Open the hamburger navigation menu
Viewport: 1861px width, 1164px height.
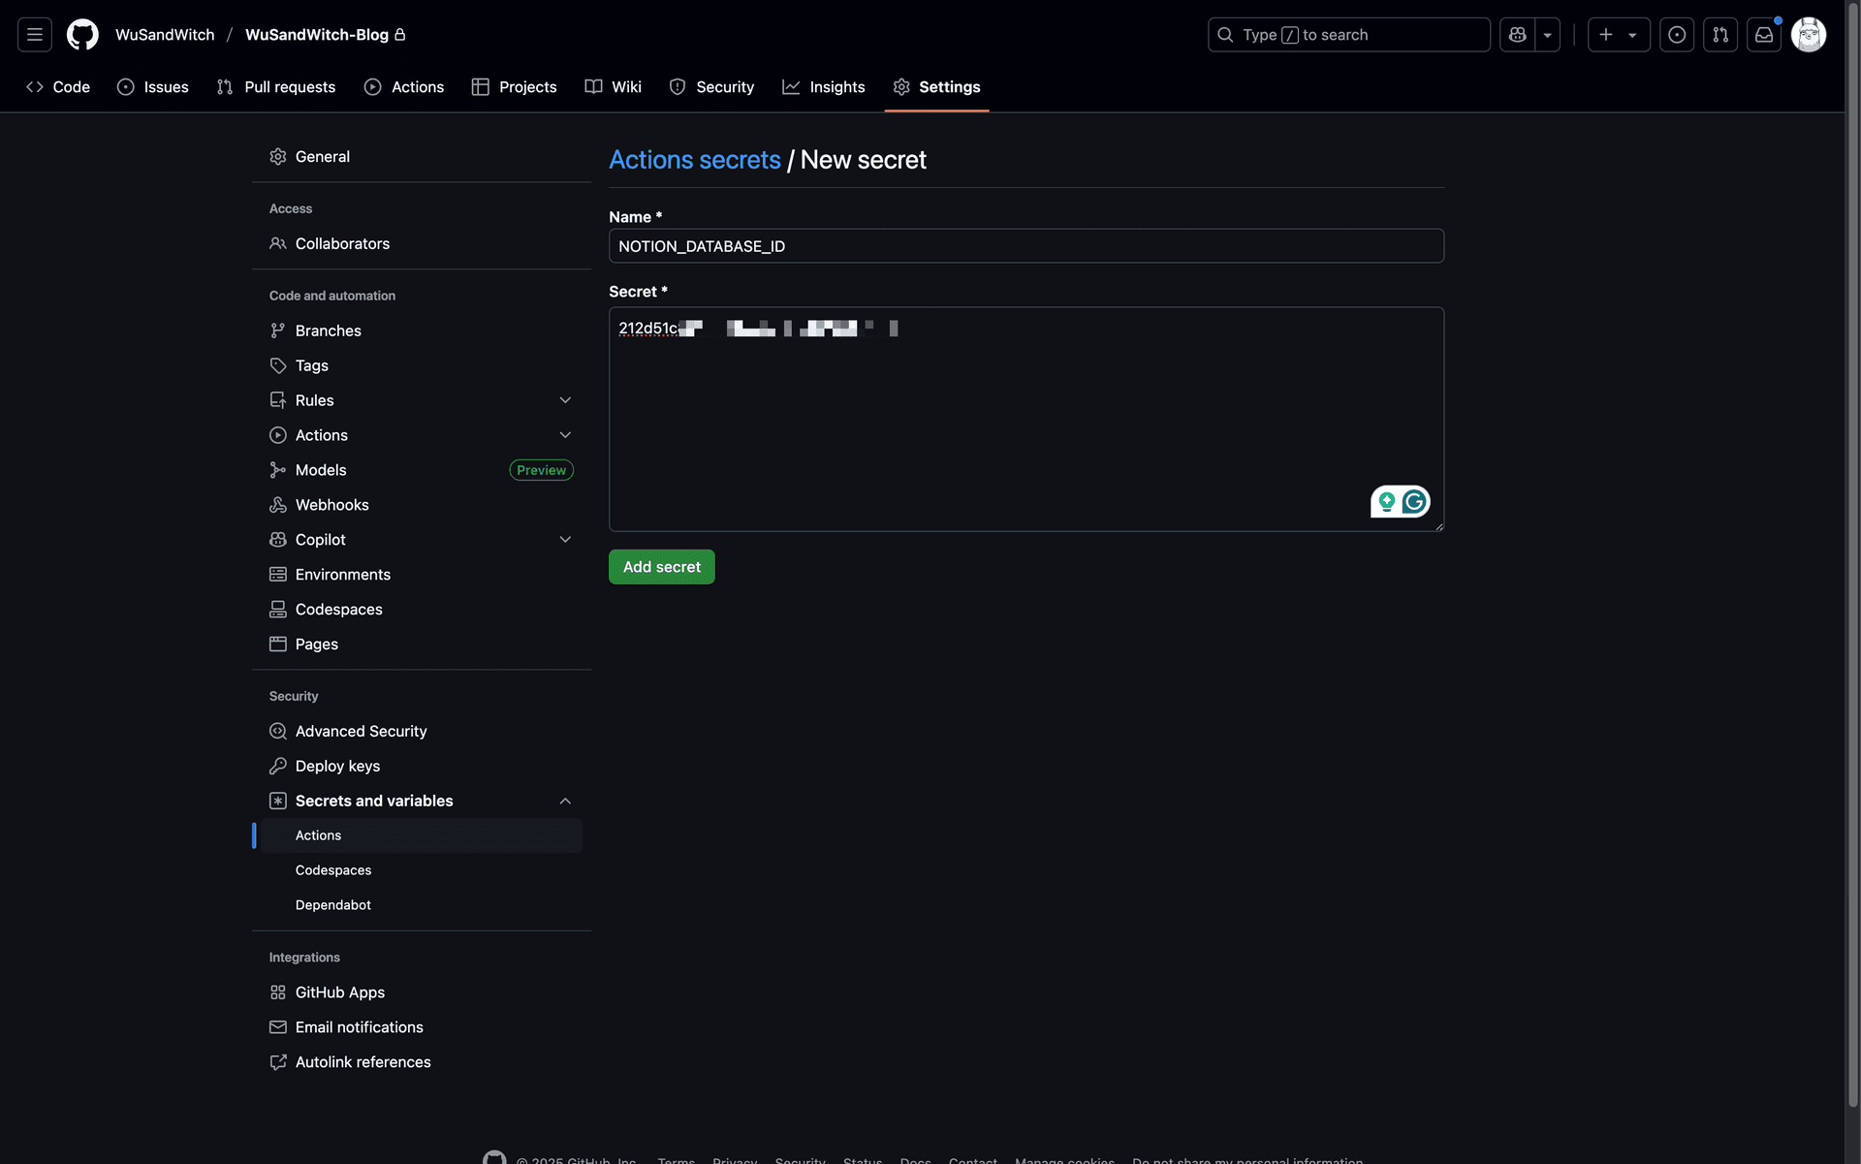coord(35,35)
